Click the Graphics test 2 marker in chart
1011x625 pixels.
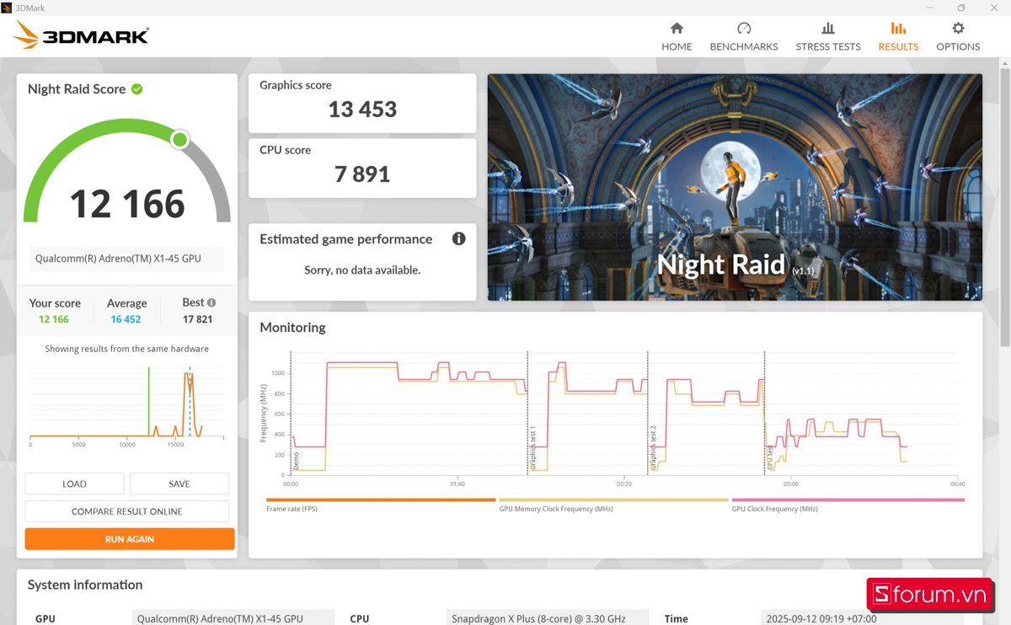653,447
